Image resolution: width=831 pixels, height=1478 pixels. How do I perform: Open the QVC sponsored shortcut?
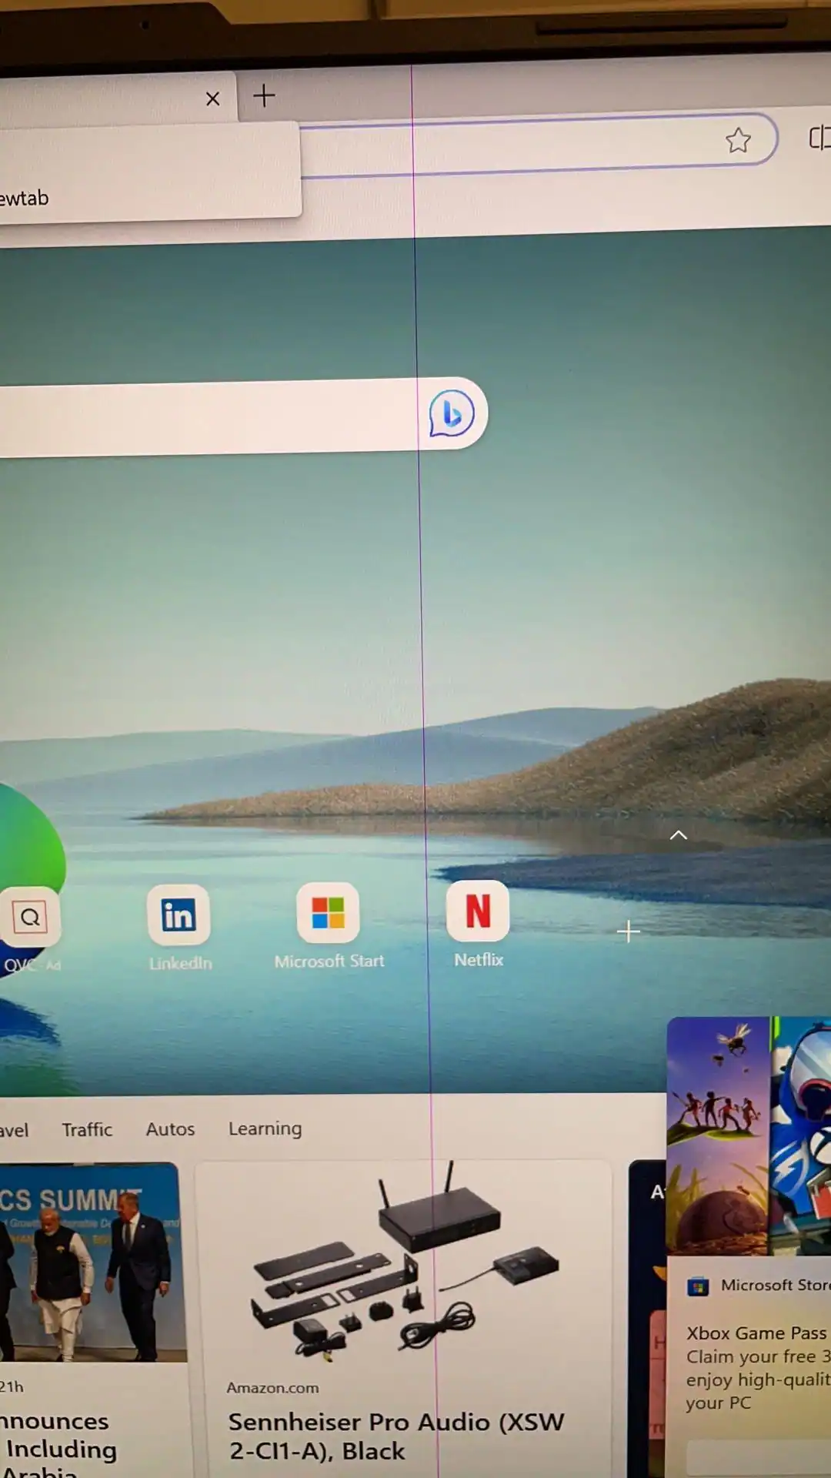click(x=30, y=918)
